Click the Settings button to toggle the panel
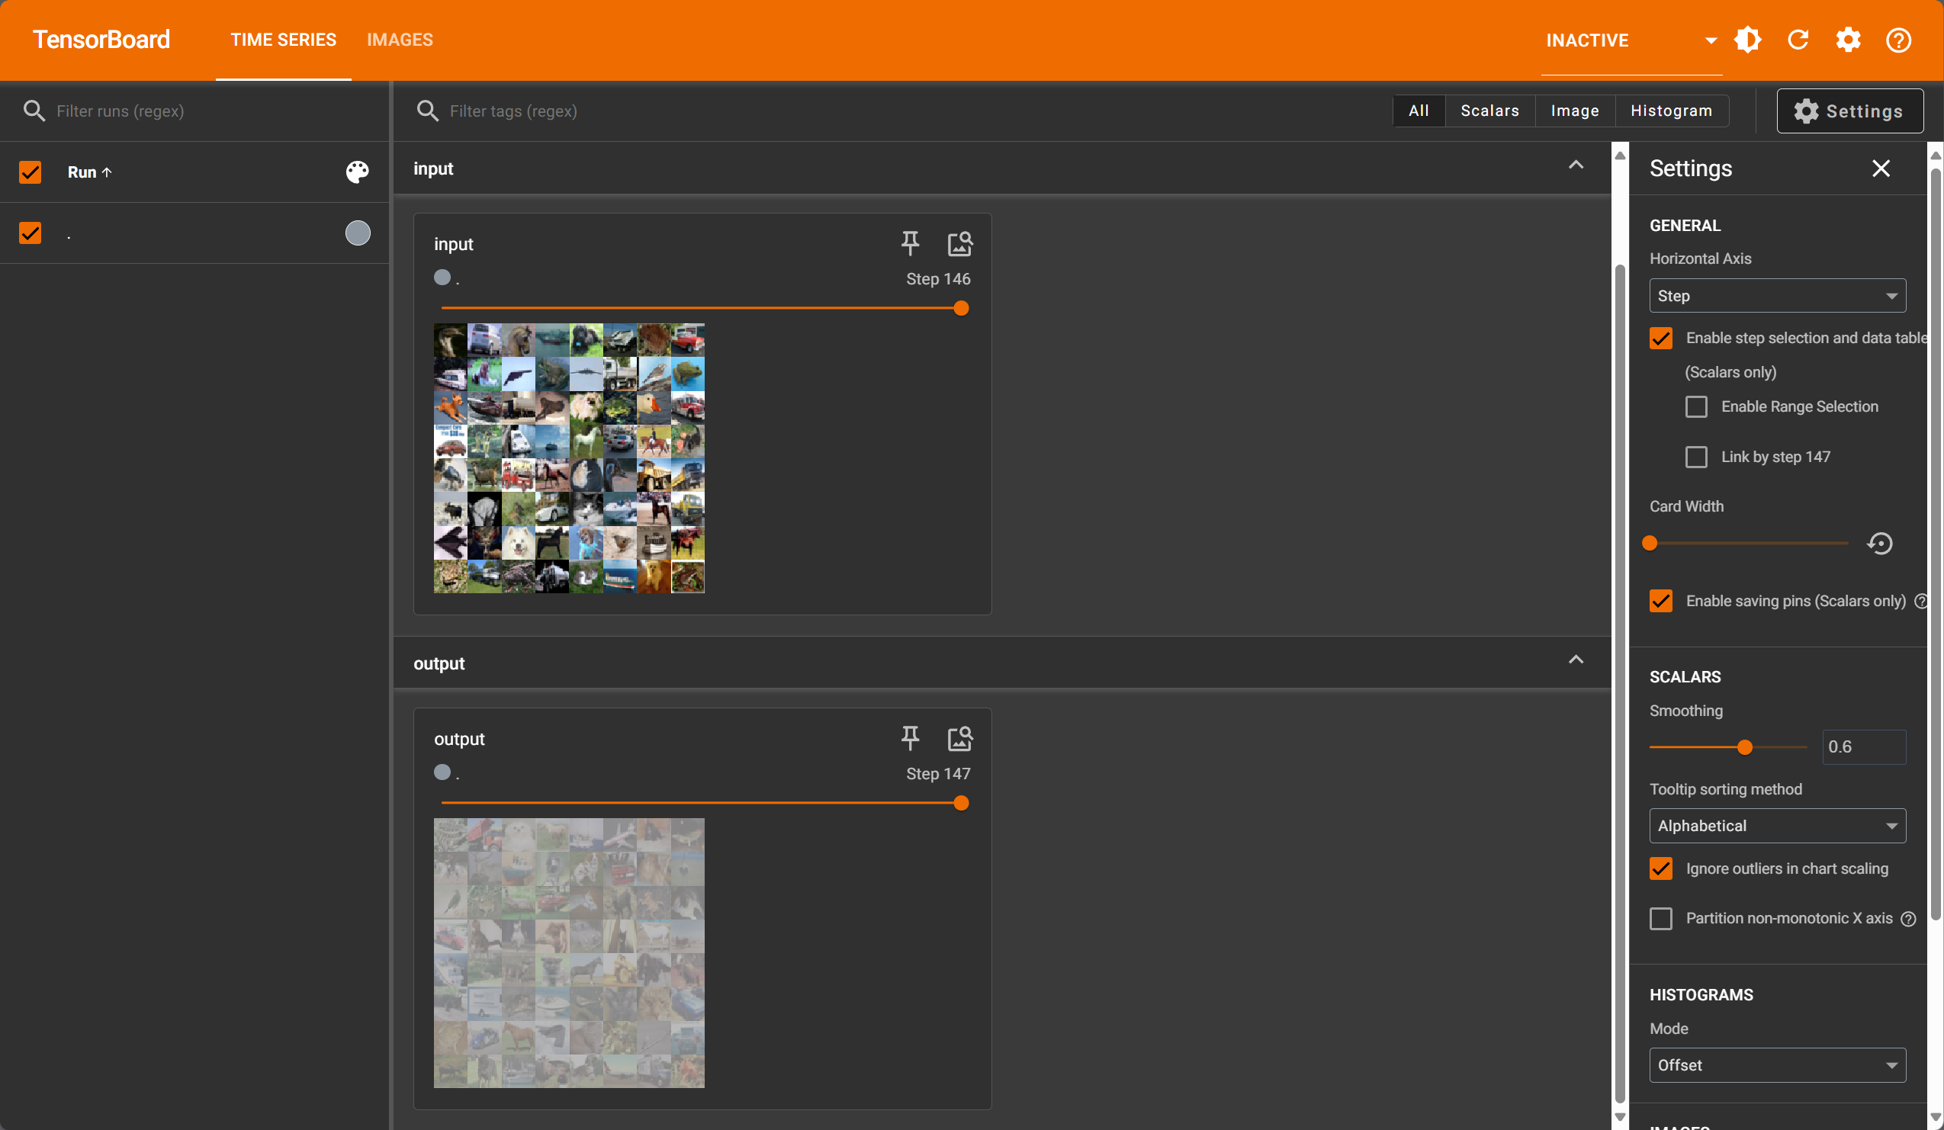The image size is (1944, 1130). point(1849,111)
